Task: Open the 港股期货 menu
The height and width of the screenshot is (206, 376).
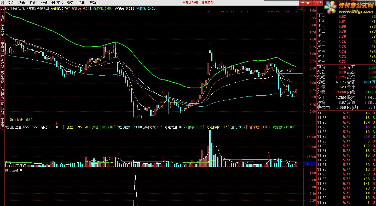Action: tap(57, 3)
